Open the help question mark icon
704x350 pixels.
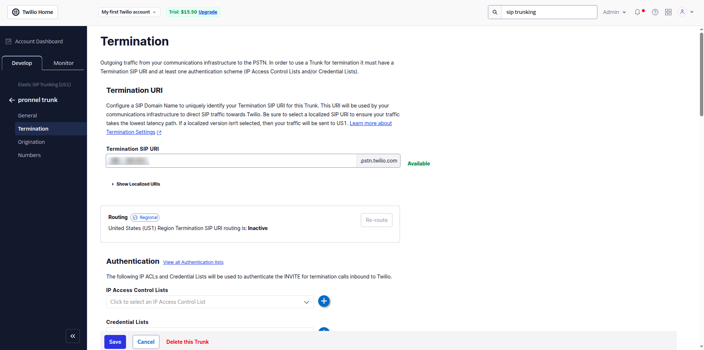coord(655,12)
